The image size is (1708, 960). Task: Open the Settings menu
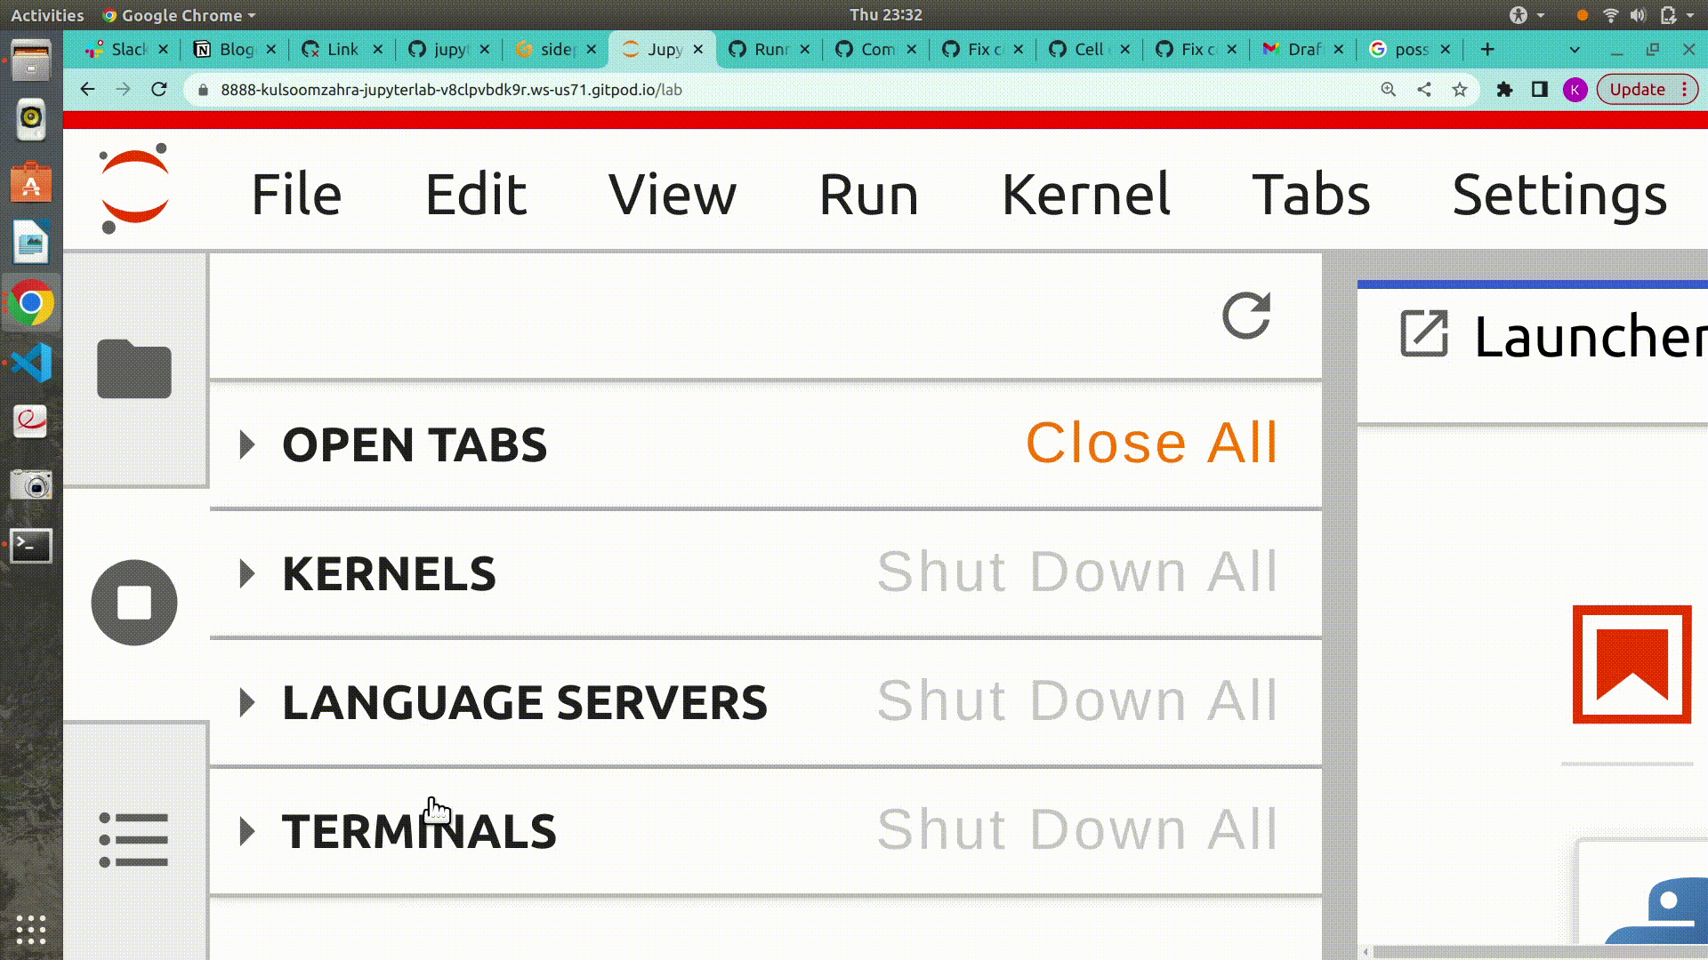1559,195
